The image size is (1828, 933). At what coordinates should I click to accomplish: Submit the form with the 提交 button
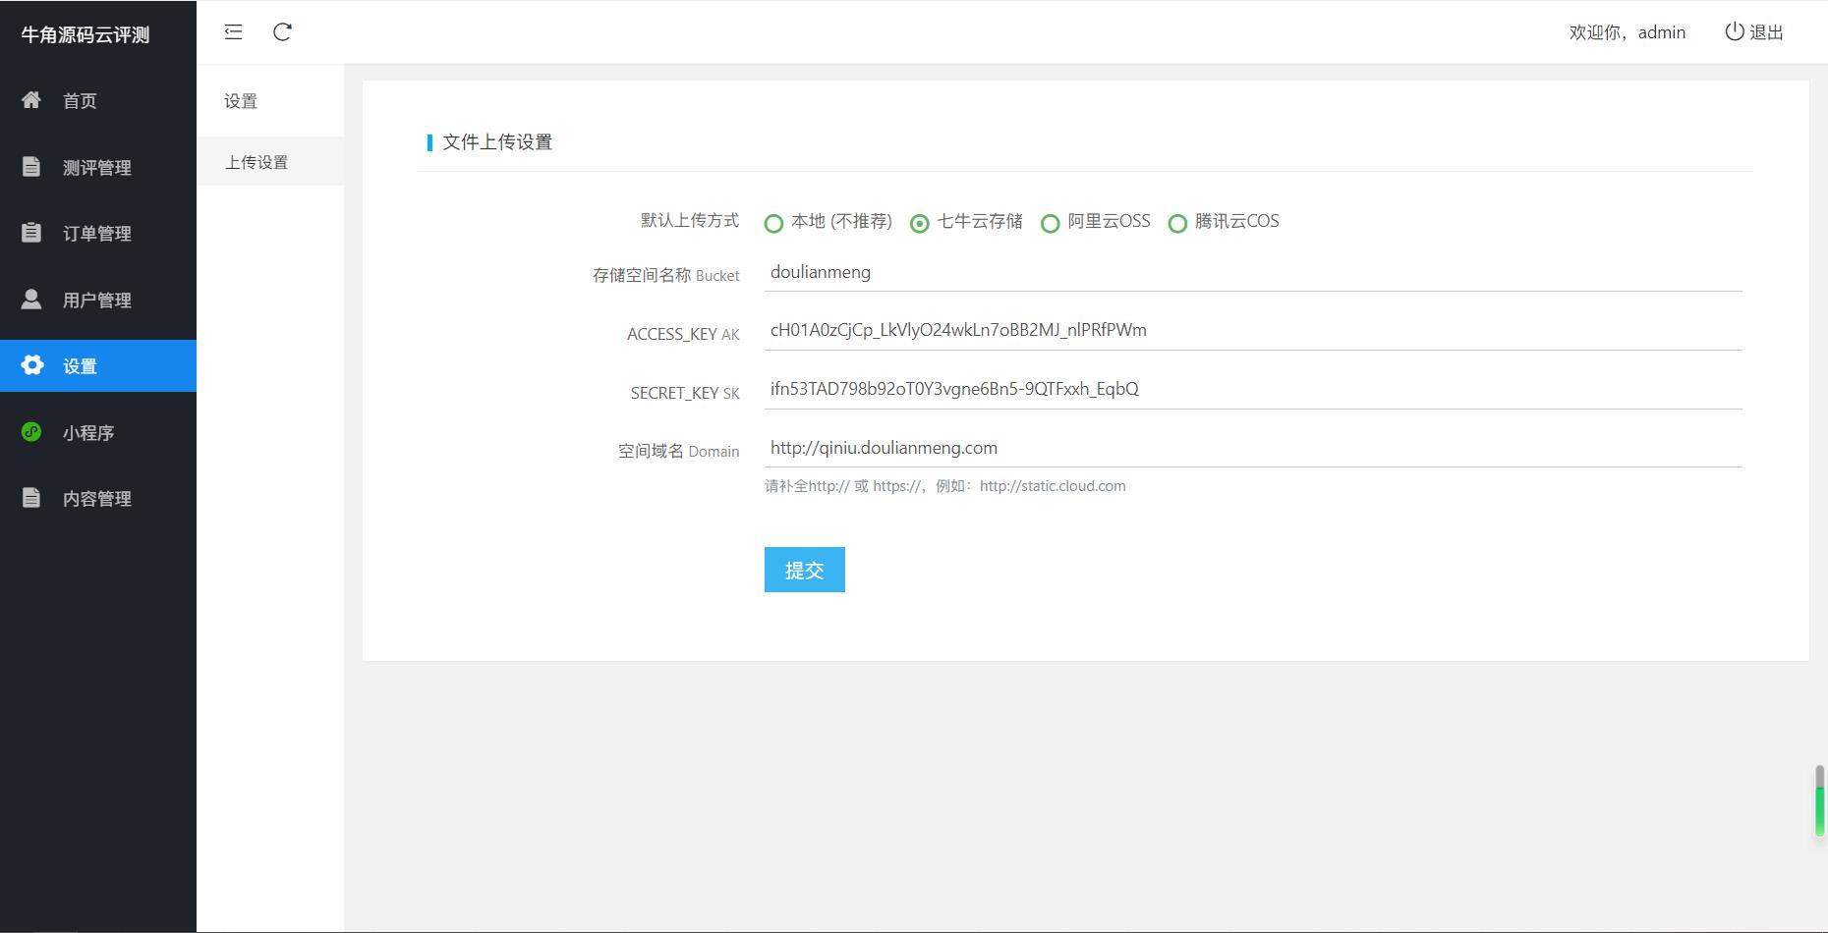805,570
